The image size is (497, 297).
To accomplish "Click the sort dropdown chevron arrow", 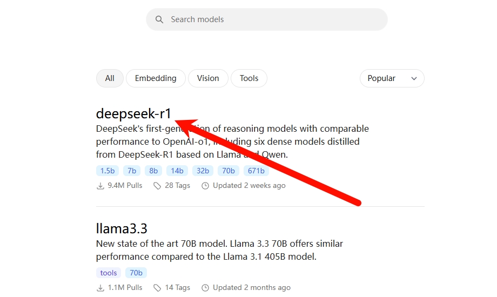I will click(414, 79).
